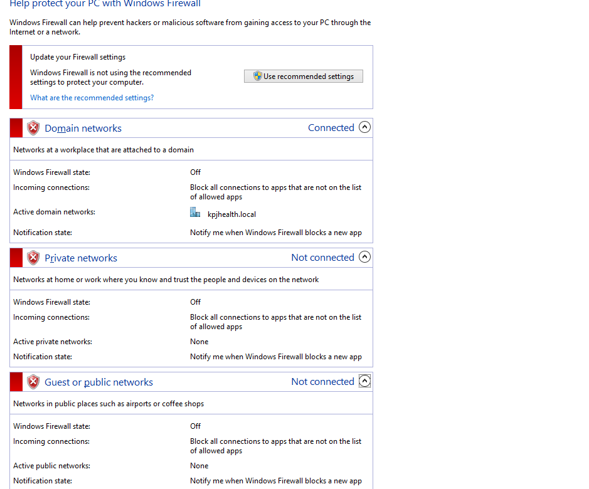Collapse the Private networks section
This screenshot has width=589, height=489.
tap(364, 257)
